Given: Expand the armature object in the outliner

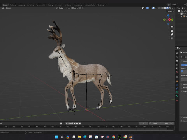Looking at the screenshot, I should pos(182,16).
